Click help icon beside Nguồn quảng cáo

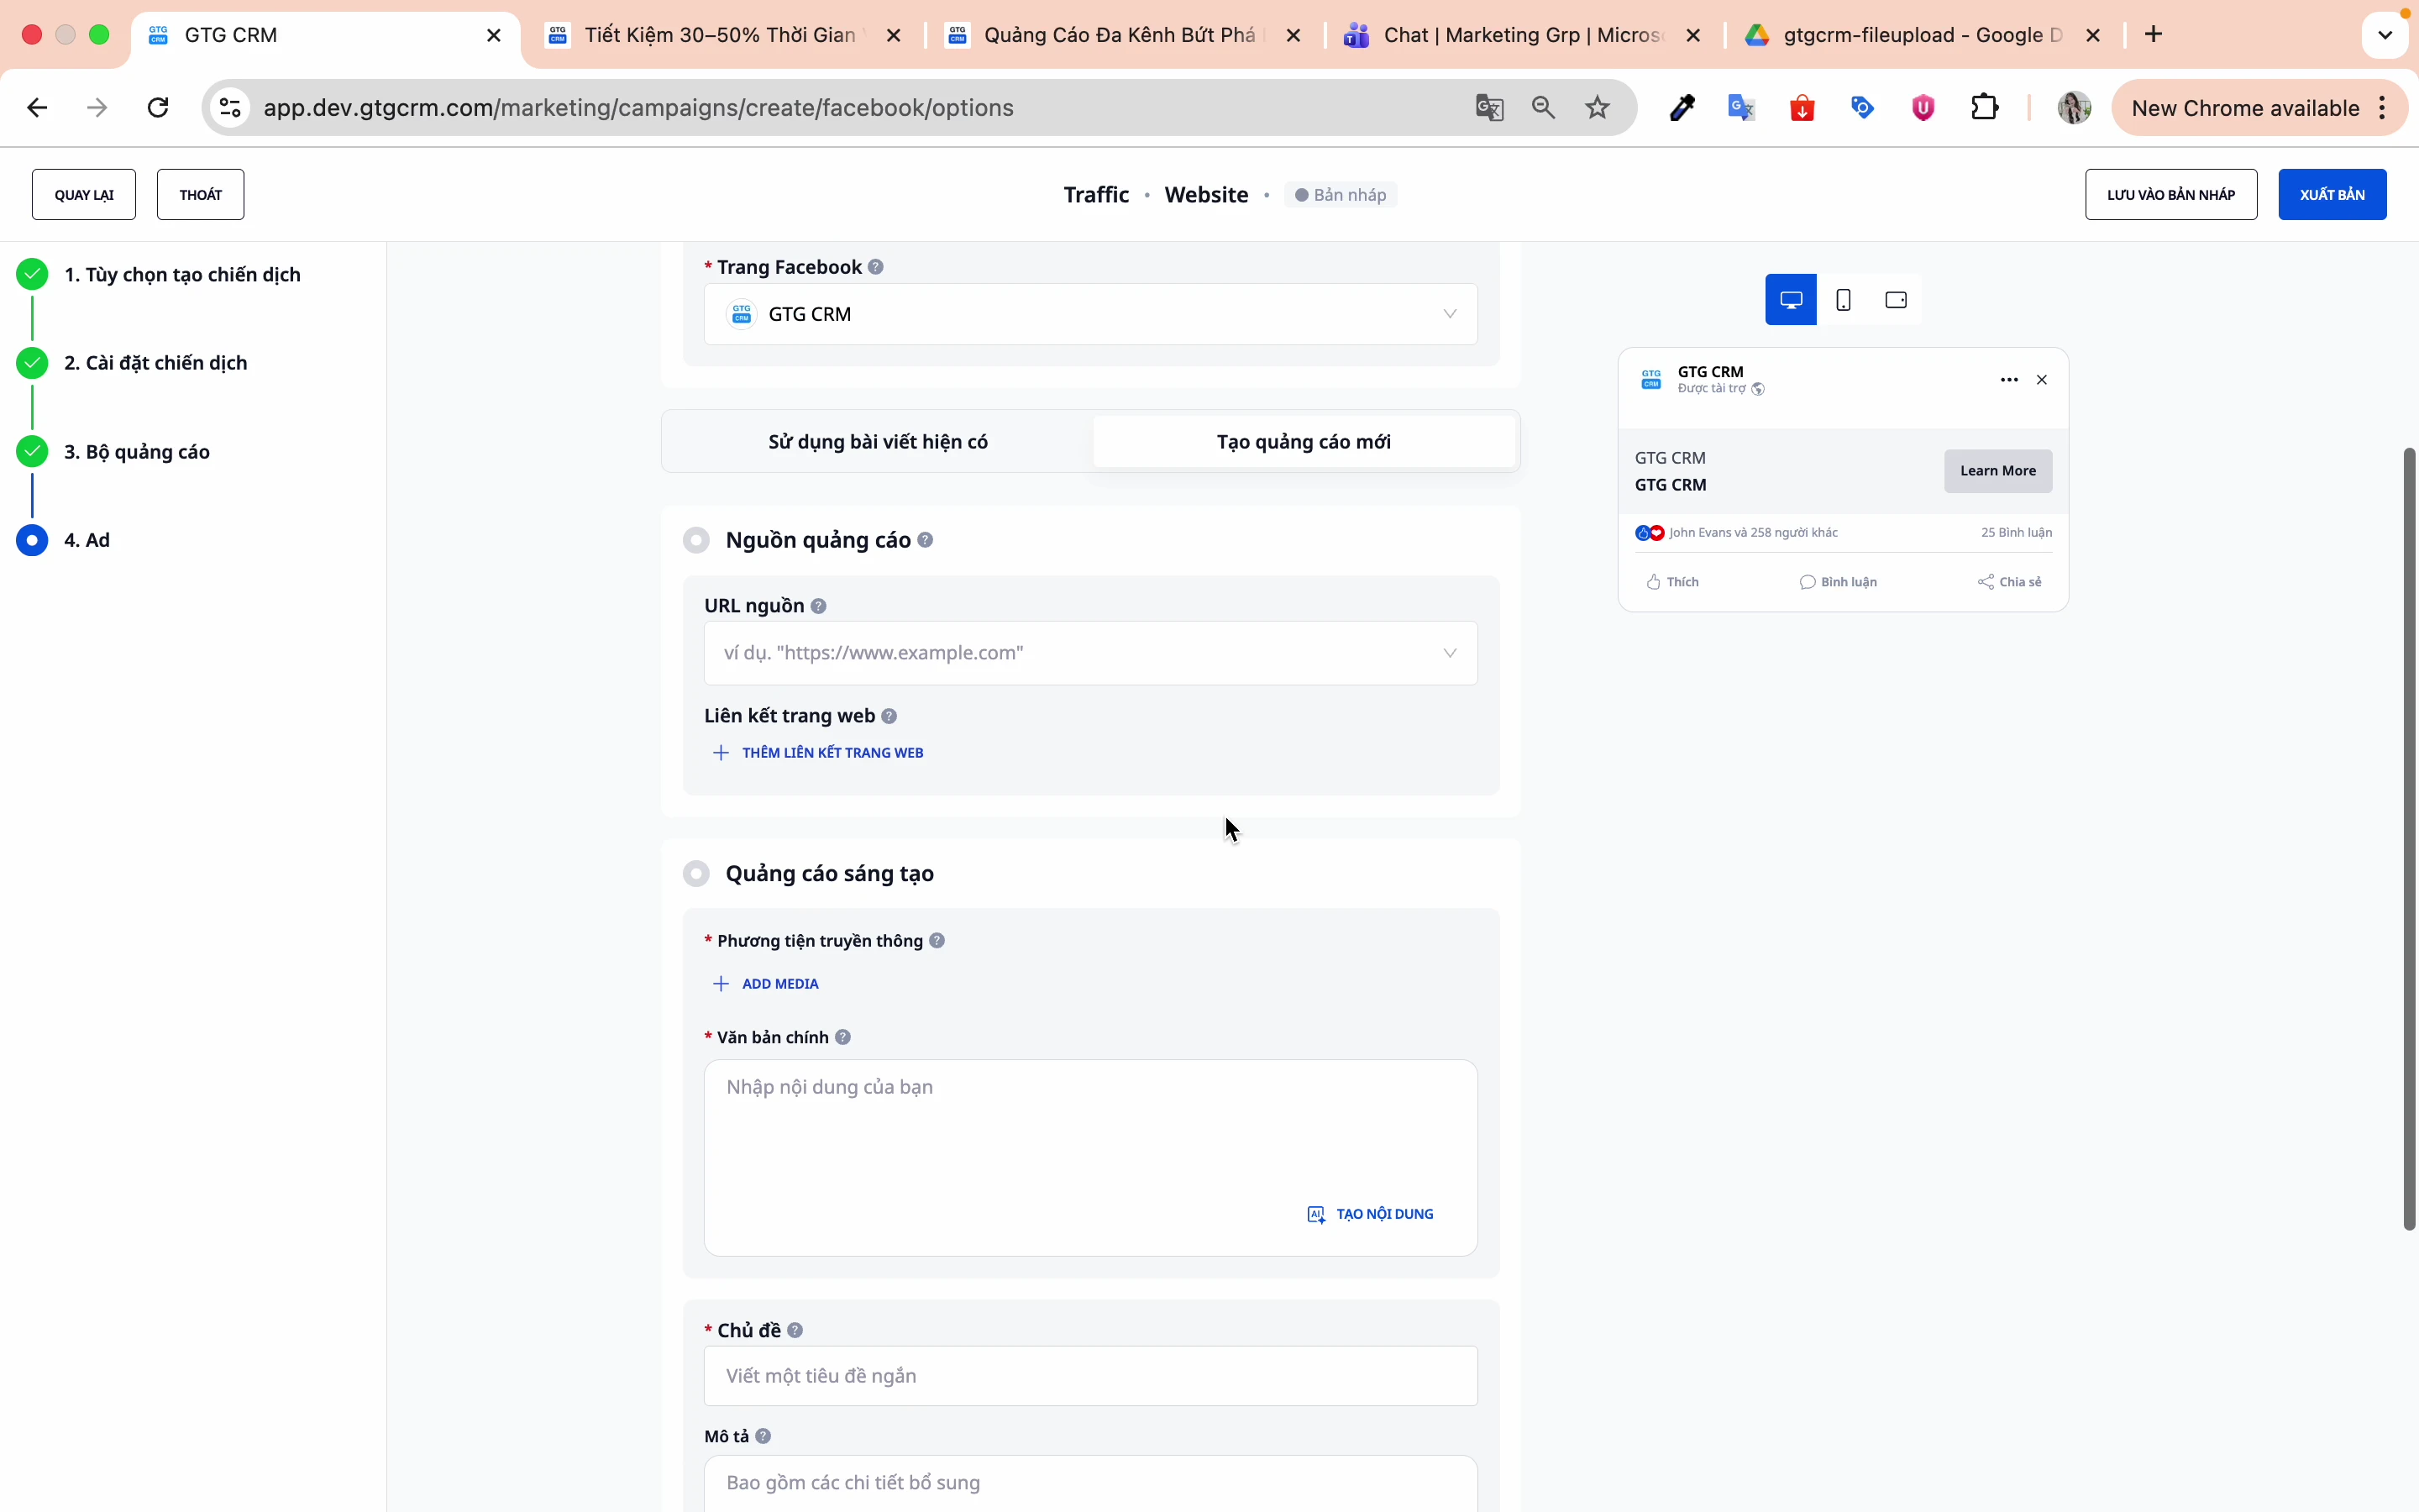926,540
